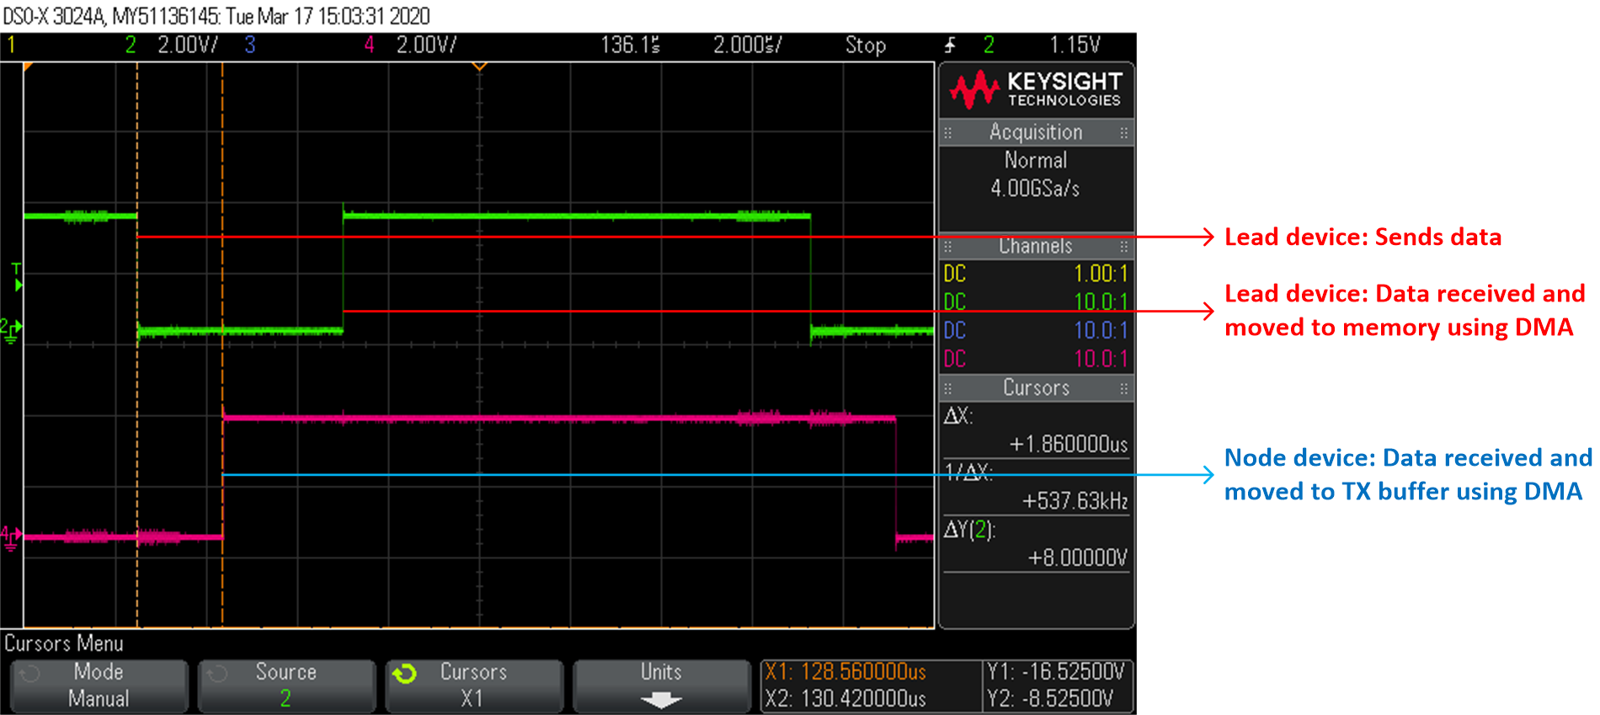
Task: Open the Units softkey menu
Action: tap(661, 686)
